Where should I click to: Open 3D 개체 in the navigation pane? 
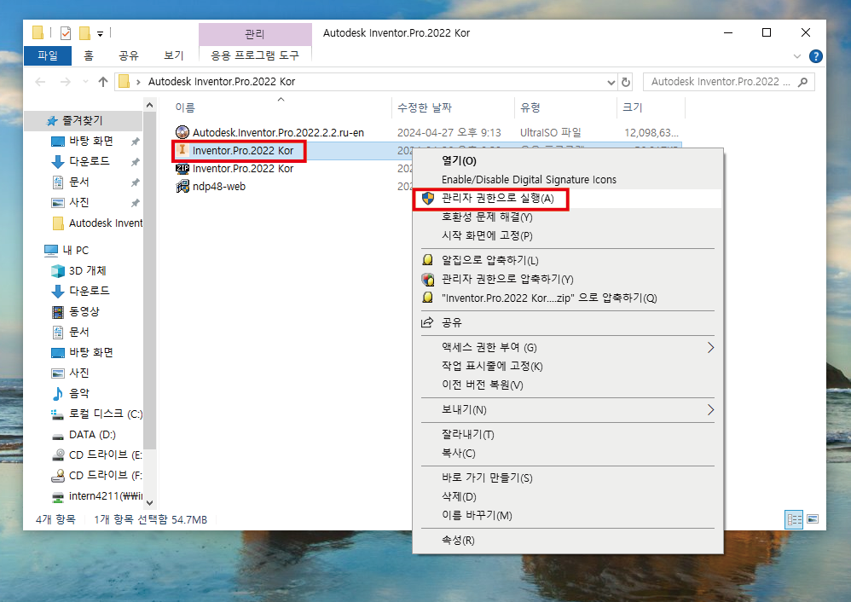[87, 270]
